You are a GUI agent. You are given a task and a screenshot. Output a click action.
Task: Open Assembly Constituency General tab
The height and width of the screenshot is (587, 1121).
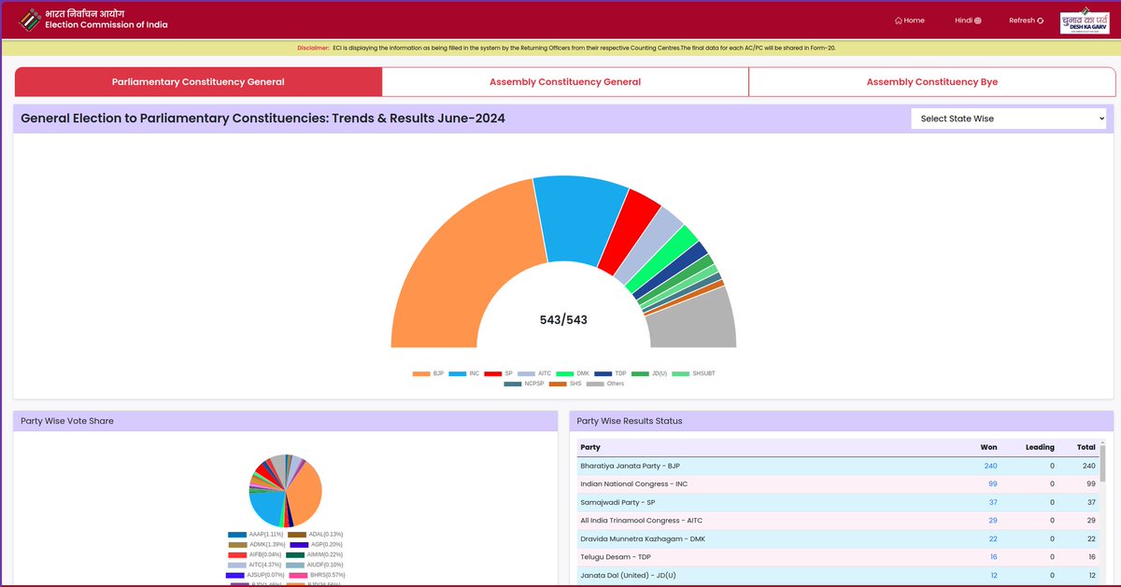[565, 82]
